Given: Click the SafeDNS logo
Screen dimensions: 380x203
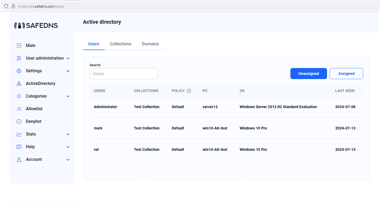Looking at the screenshot, I should click(36, 26).
